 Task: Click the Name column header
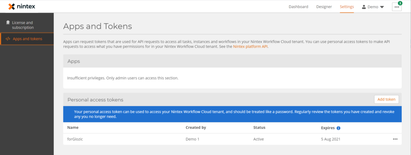[x=73, y=127]
